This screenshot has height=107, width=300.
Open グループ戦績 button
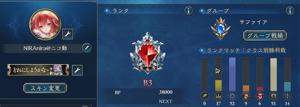click(265, 35)
